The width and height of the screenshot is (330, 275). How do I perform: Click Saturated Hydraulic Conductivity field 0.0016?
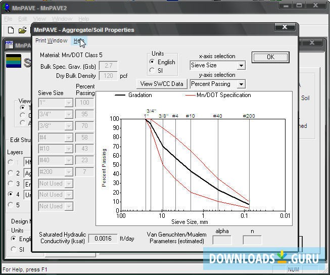point(103,239)
